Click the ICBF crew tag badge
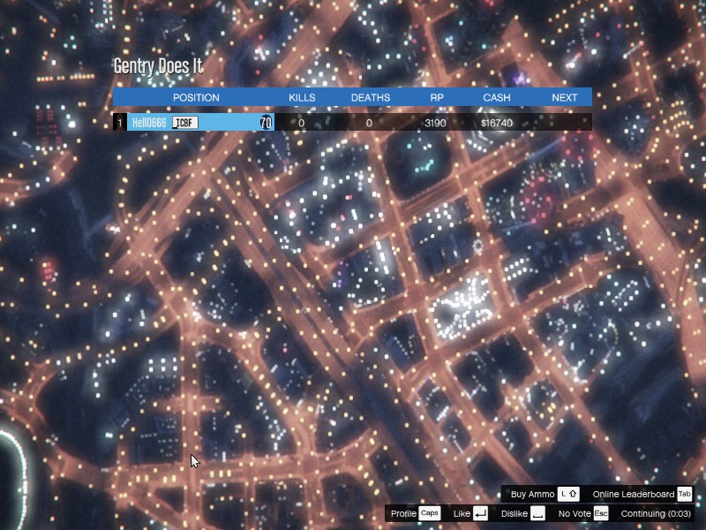This screenshot has width=706, height=530. click(x=185, y=123)
